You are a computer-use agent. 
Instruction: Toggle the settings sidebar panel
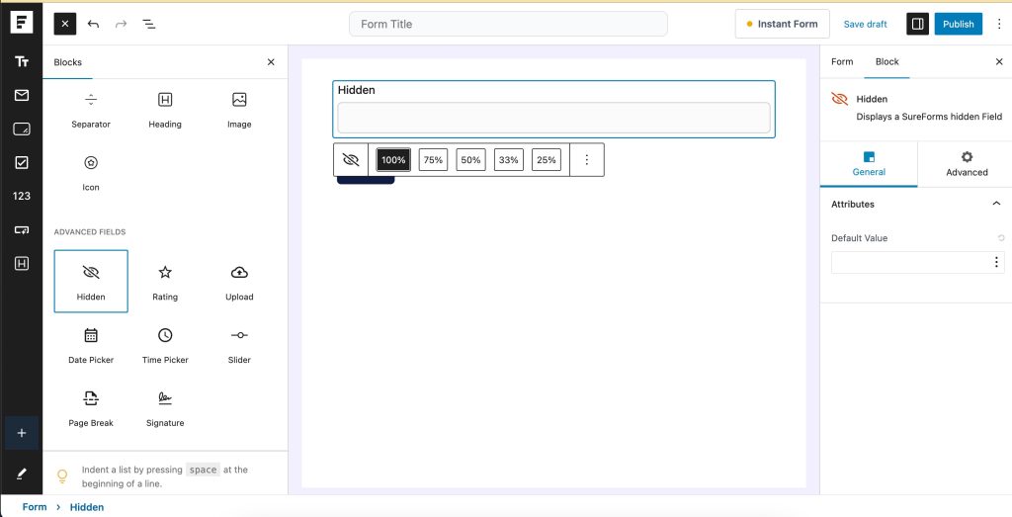917,24
